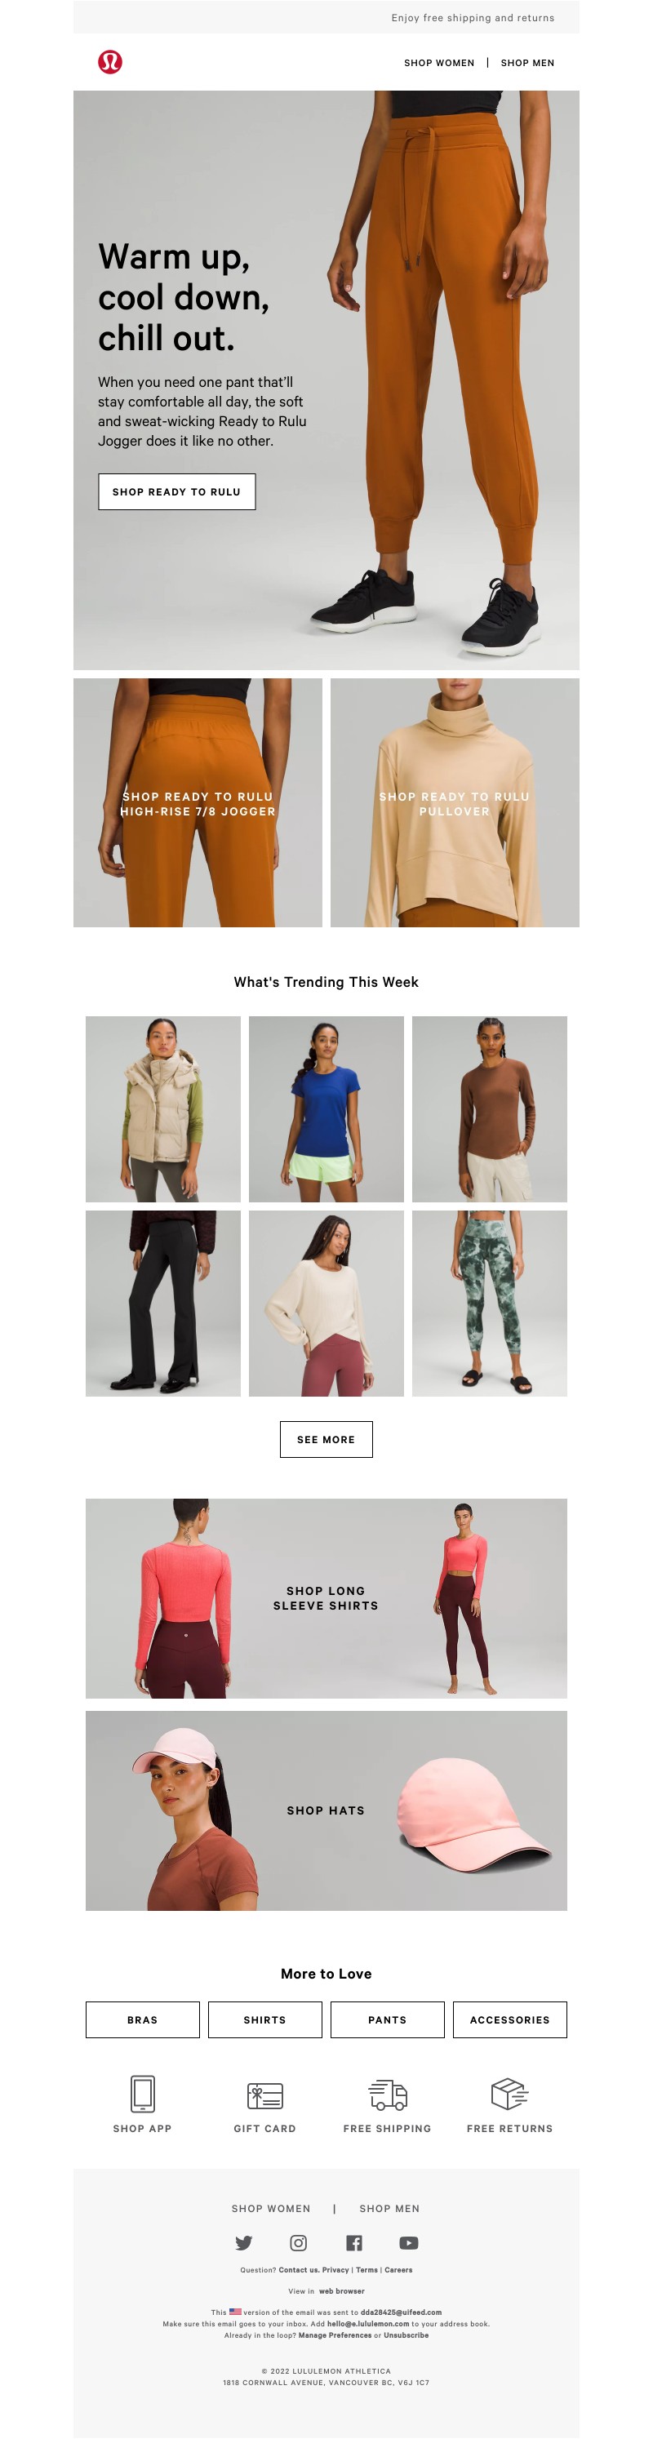Viewport: 653px width, 2439px height.
Task: Click the Shop Hats banner
Action: [326, 1810]
